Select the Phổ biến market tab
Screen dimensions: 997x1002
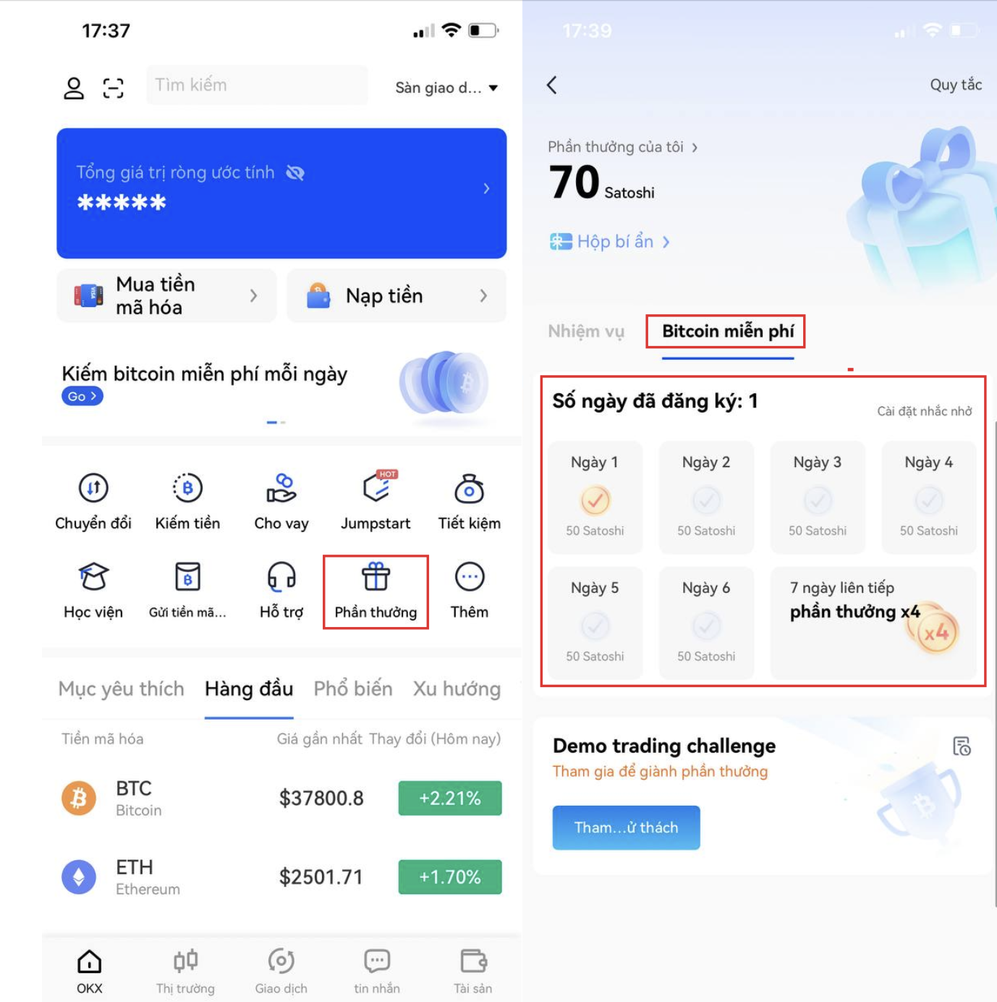pos(353,689)
